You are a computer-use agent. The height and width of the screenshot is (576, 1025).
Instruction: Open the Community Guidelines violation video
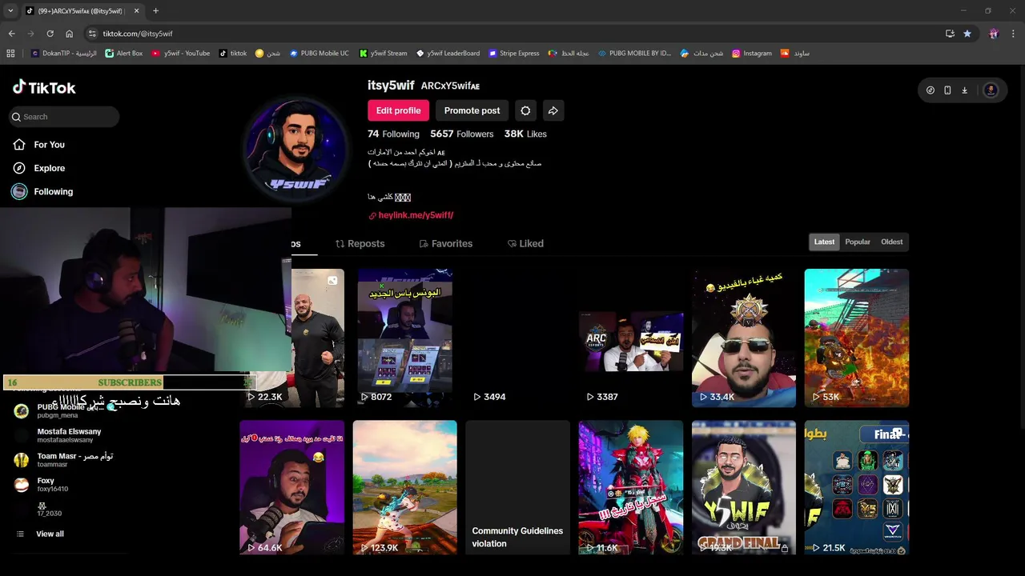click(x=517, y=487)
